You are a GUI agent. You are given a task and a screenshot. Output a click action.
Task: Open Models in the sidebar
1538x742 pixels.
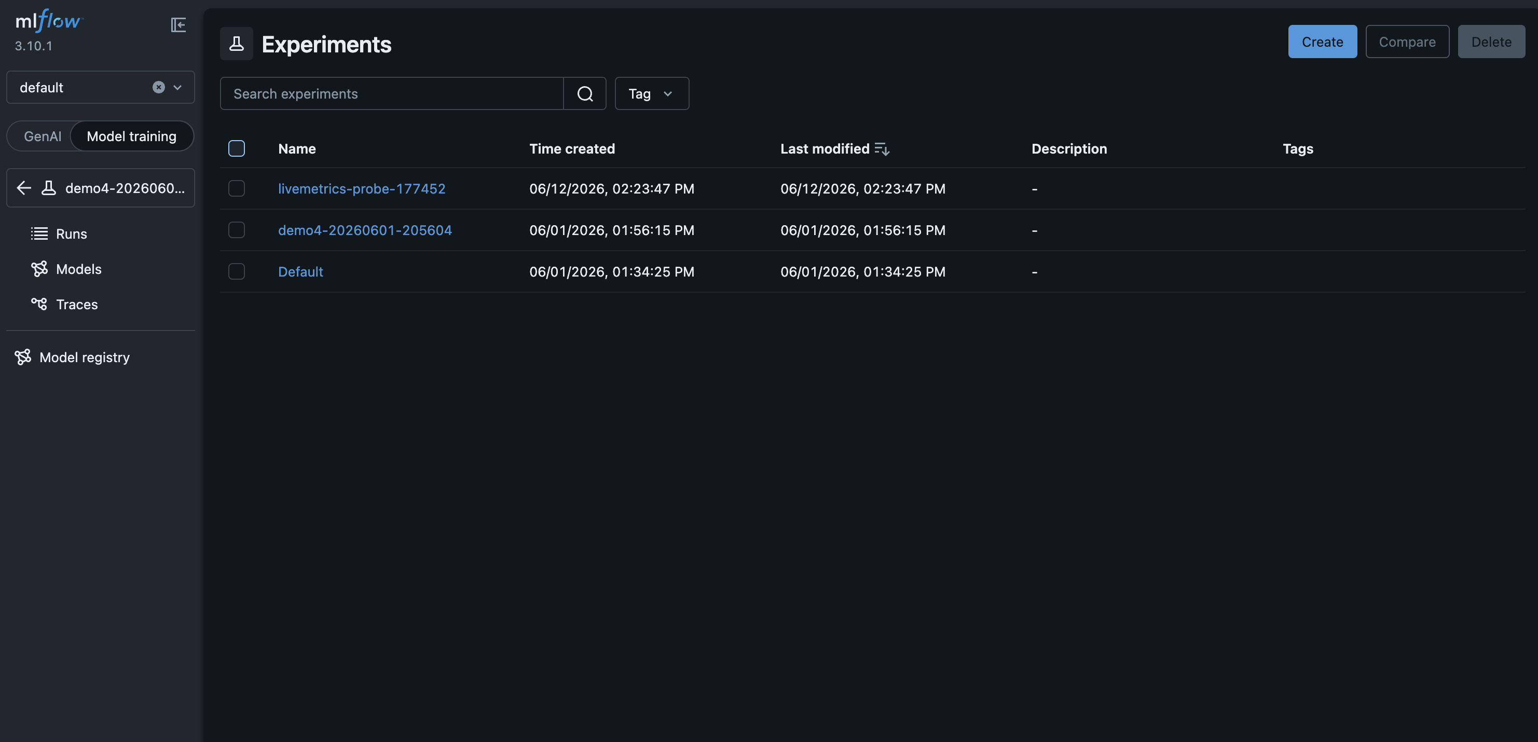pos(78,269)
